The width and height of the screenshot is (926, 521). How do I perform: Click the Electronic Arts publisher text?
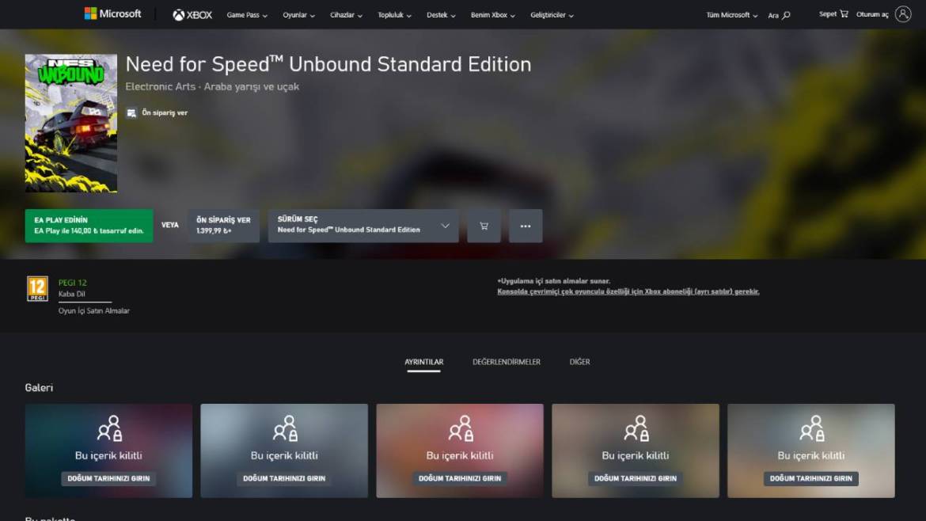pos(160,87)
